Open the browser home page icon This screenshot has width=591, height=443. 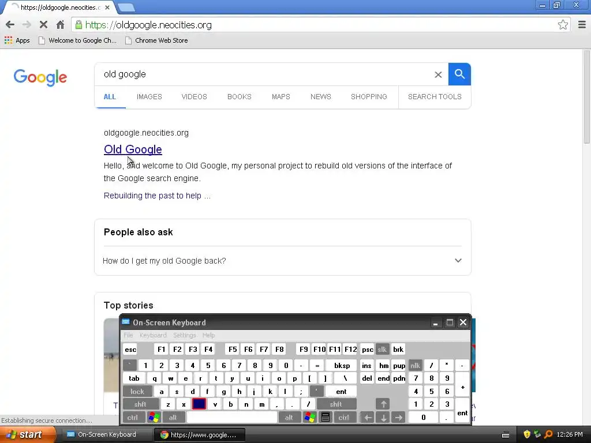[60, 25]
